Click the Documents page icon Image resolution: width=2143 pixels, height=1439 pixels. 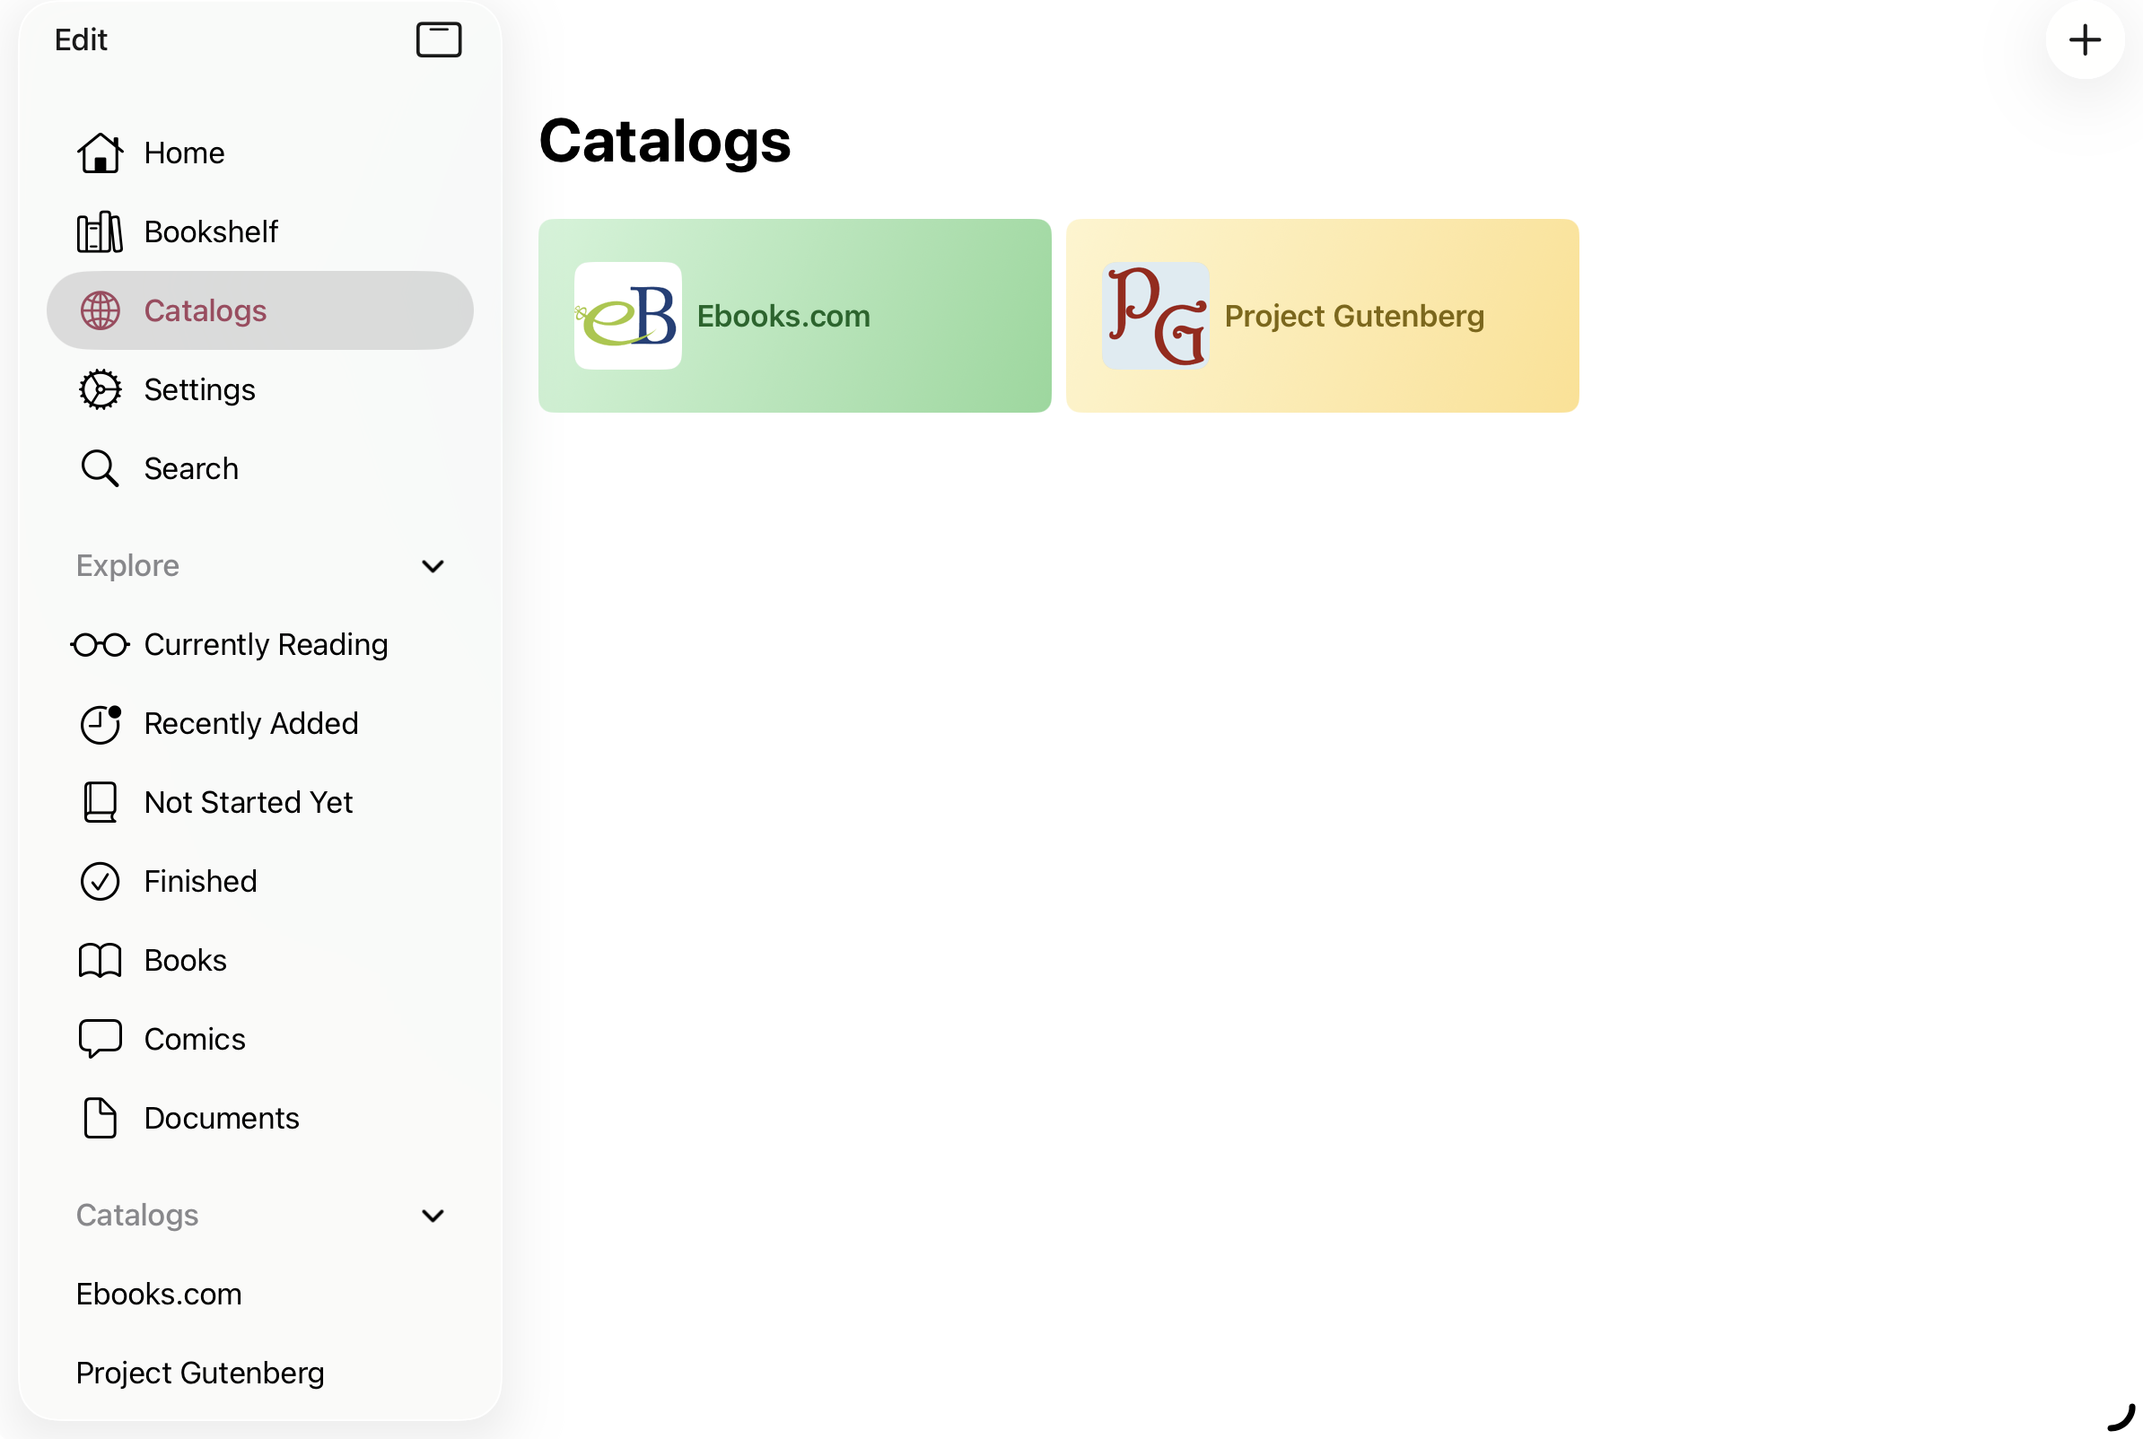point(99,1118)
